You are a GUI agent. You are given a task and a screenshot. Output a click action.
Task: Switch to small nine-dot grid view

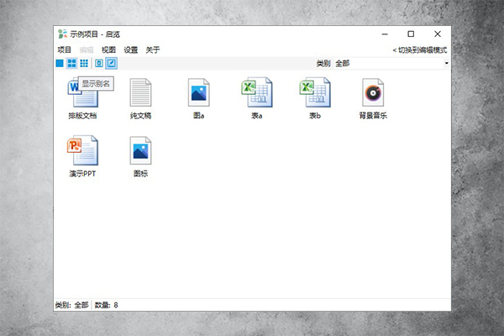84,63
